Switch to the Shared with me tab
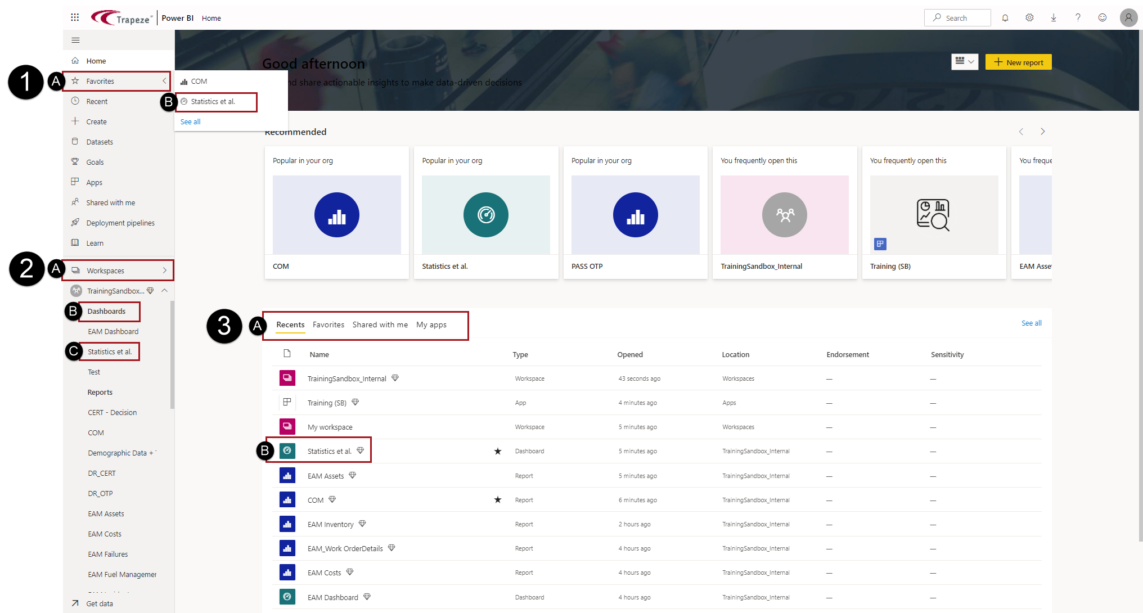This screenshot has height=613, width=1143. 380,325
